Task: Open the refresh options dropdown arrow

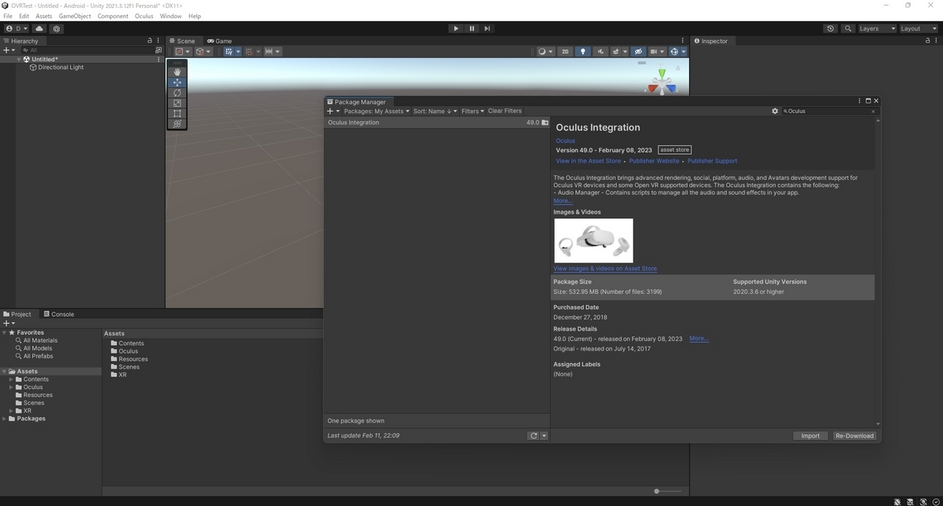Action: point(544,435)
